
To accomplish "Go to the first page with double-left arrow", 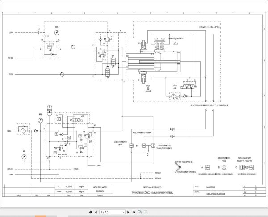I will click(90, 212).
